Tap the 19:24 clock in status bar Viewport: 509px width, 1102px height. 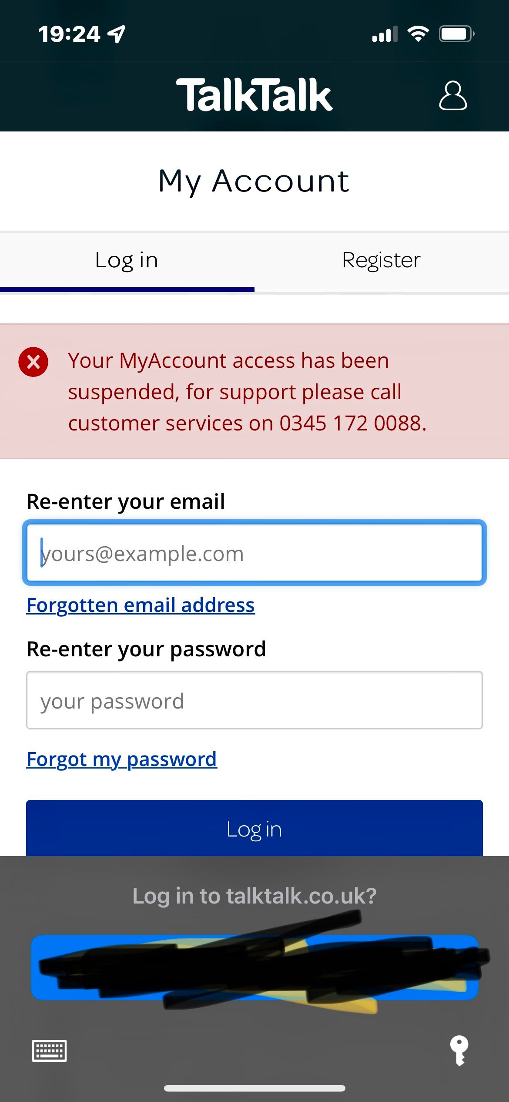click(x=70, y=34)
